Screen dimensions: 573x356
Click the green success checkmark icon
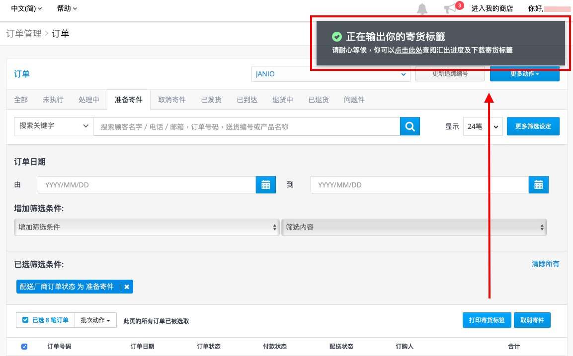[336, 37]
